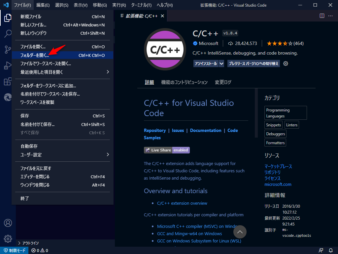This screenshot has width=338, height=254.
Task: Open the 表示(V) menu
Action: pyautogui.click(x=81, y=5)
